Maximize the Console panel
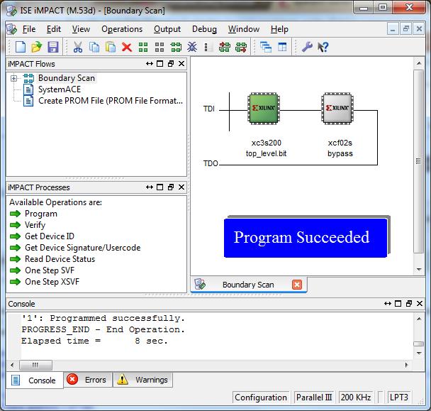 point(398,303)
